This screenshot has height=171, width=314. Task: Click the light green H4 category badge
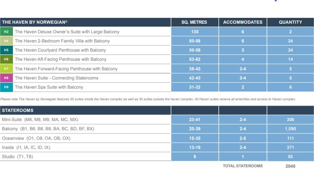coord(6,41)
